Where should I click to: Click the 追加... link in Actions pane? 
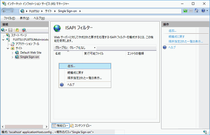tap(172, 31)
